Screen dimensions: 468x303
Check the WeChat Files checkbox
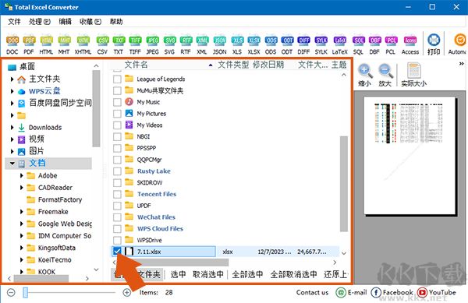(117, 217)
